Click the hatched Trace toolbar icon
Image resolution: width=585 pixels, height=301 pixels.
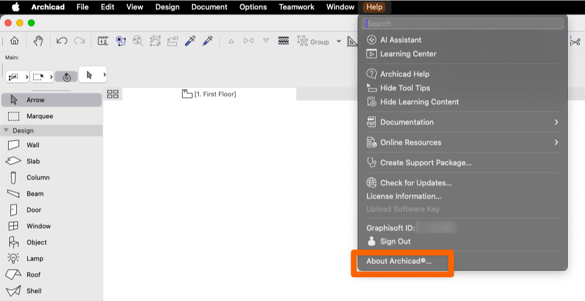[284, 41]
